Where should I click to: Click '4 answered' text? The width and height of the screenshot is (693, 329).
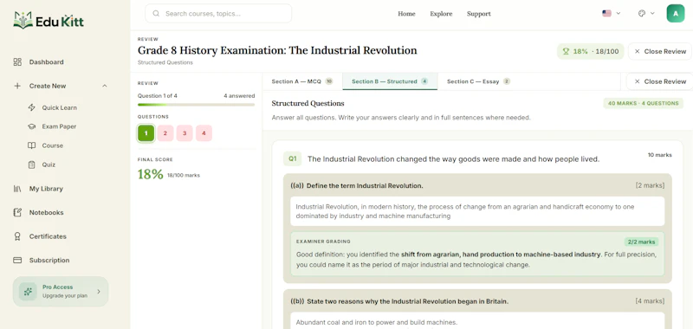pos(239,95)
